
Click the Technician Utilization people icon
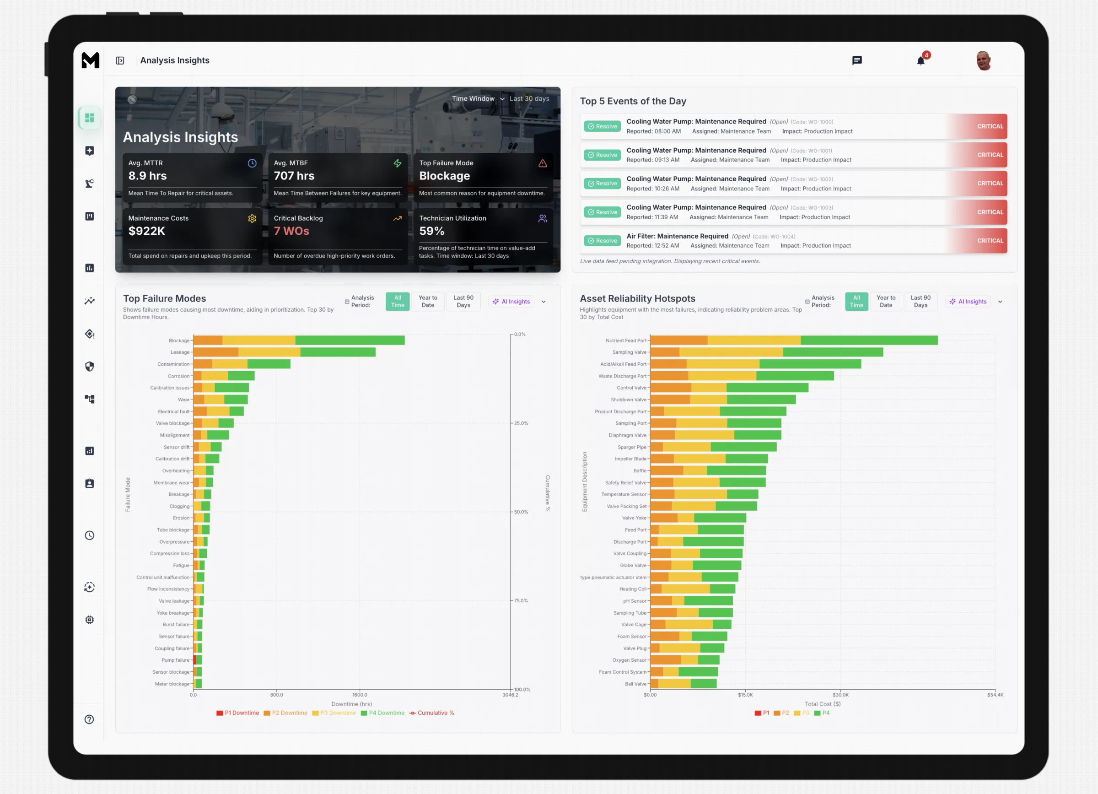[x=543, y=218]
